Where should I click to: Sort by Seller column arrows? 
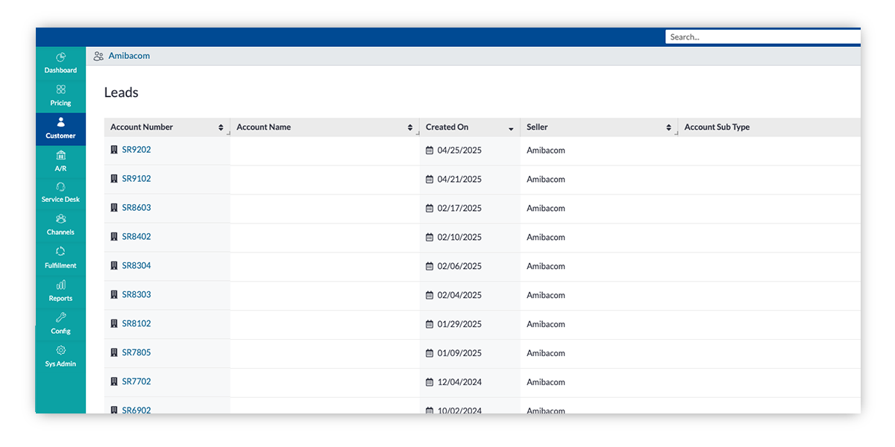pyautogui.click(x=669, y=128)
